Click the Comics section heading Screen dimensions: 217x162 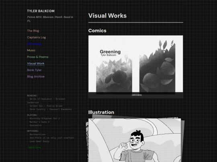97,30
